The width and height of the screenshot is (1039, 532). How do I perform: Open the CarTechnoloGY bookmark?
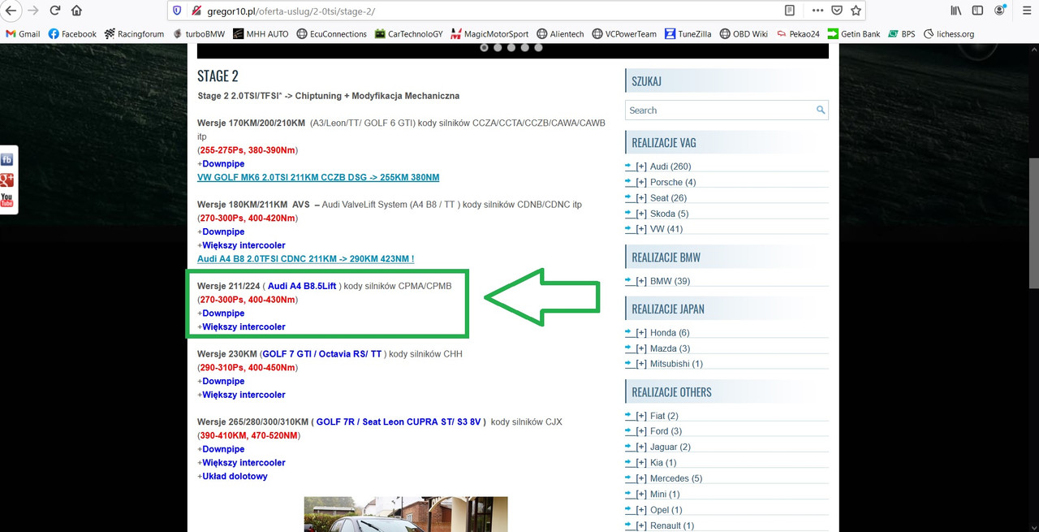click(x=407, y=34)
